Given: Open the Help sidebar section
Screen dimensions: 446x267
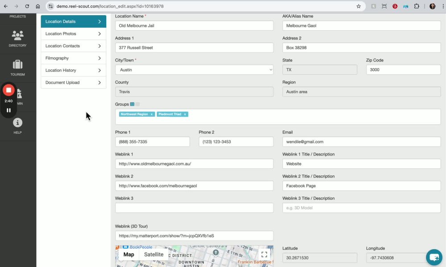Looking at the screenshot, I should (18, 126).
